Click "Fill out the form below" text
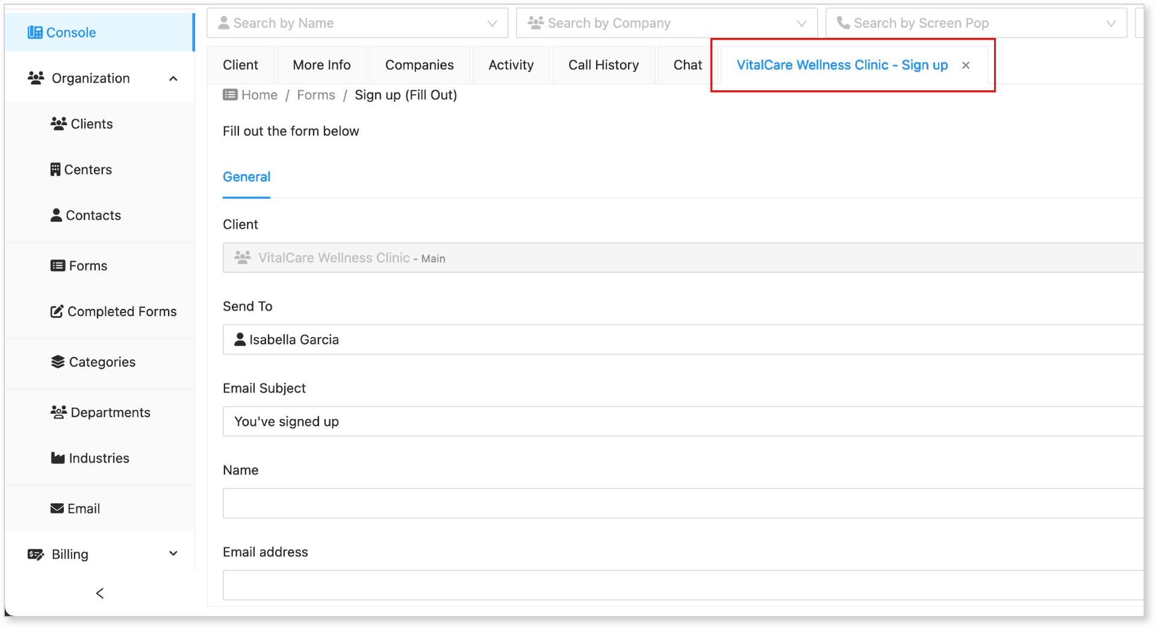 (291, 131)
